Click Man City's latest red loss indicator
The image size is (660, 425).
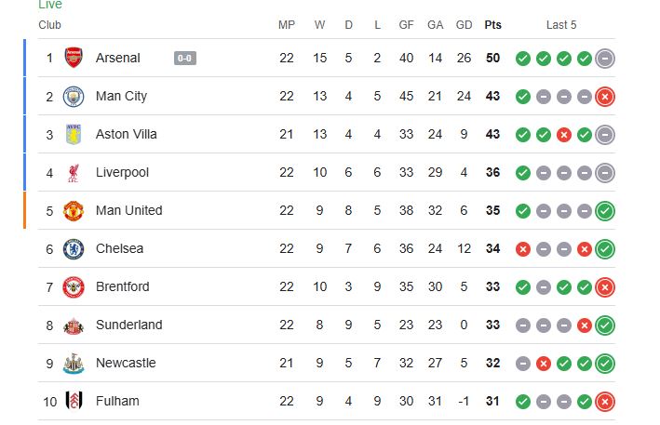point(605,97)
